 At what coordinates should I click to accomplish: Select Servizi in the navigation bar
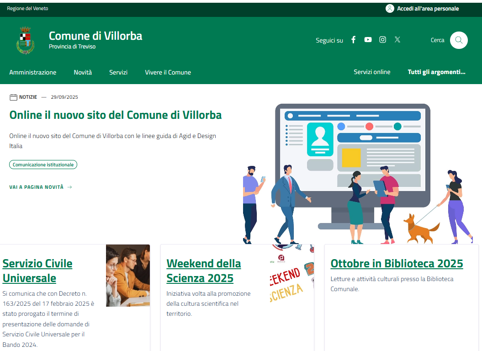click(118, 72)
